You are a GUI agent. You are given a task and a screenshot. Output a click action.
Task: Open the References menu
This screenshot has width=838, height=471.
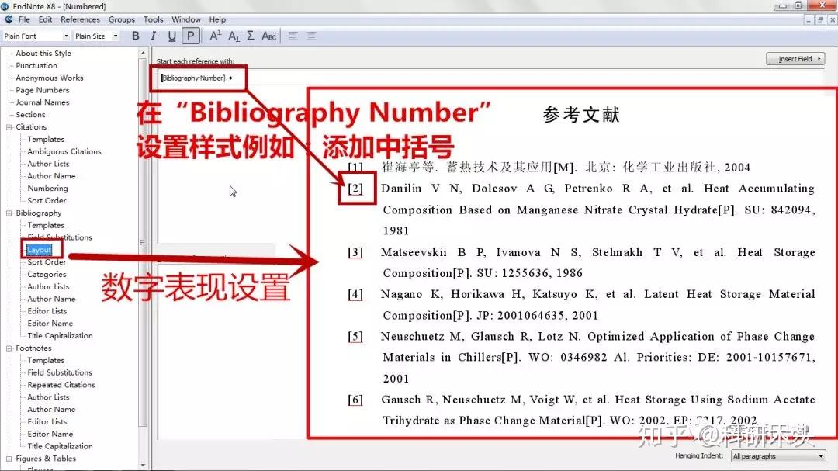(80, 19)
